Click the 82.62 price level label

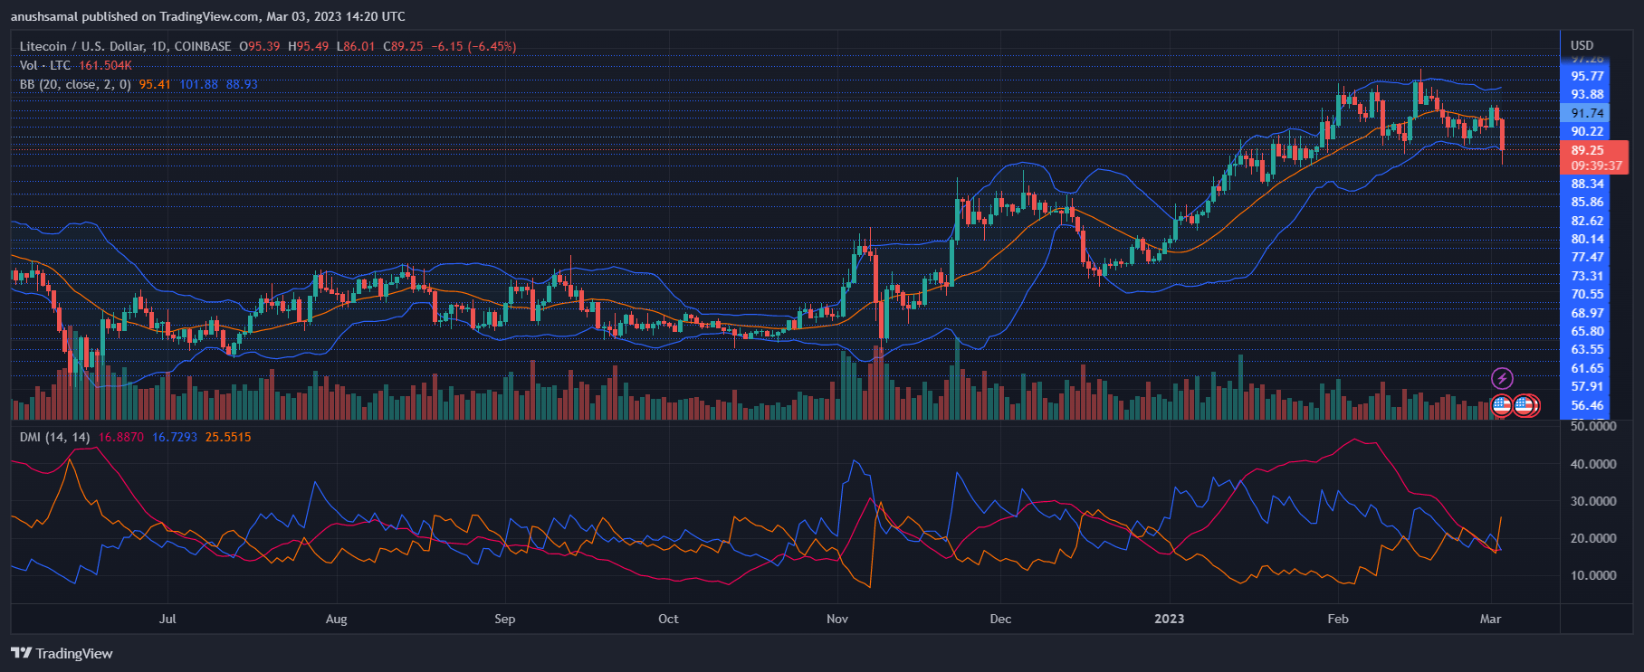click(x=1587, y=221)
